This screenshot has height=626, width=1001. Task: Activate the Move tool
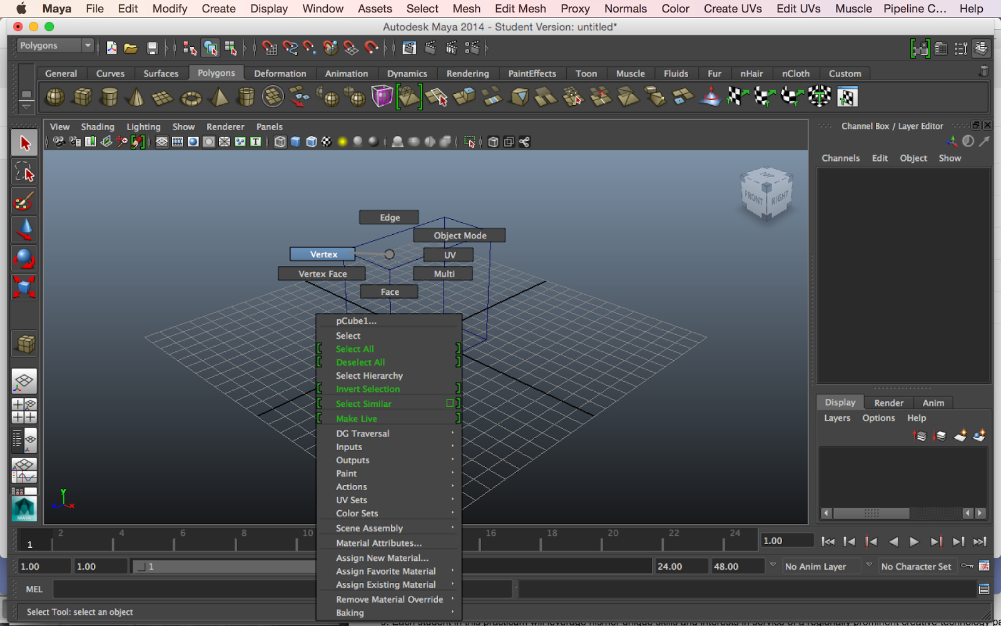coord(24,229)
